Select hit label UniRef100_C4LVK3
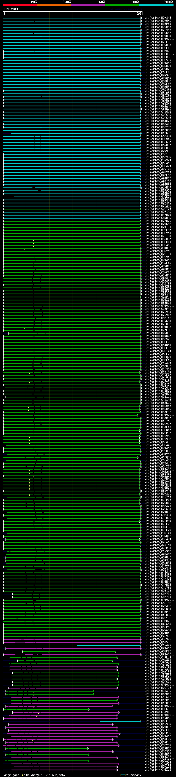 click(158, 636)
